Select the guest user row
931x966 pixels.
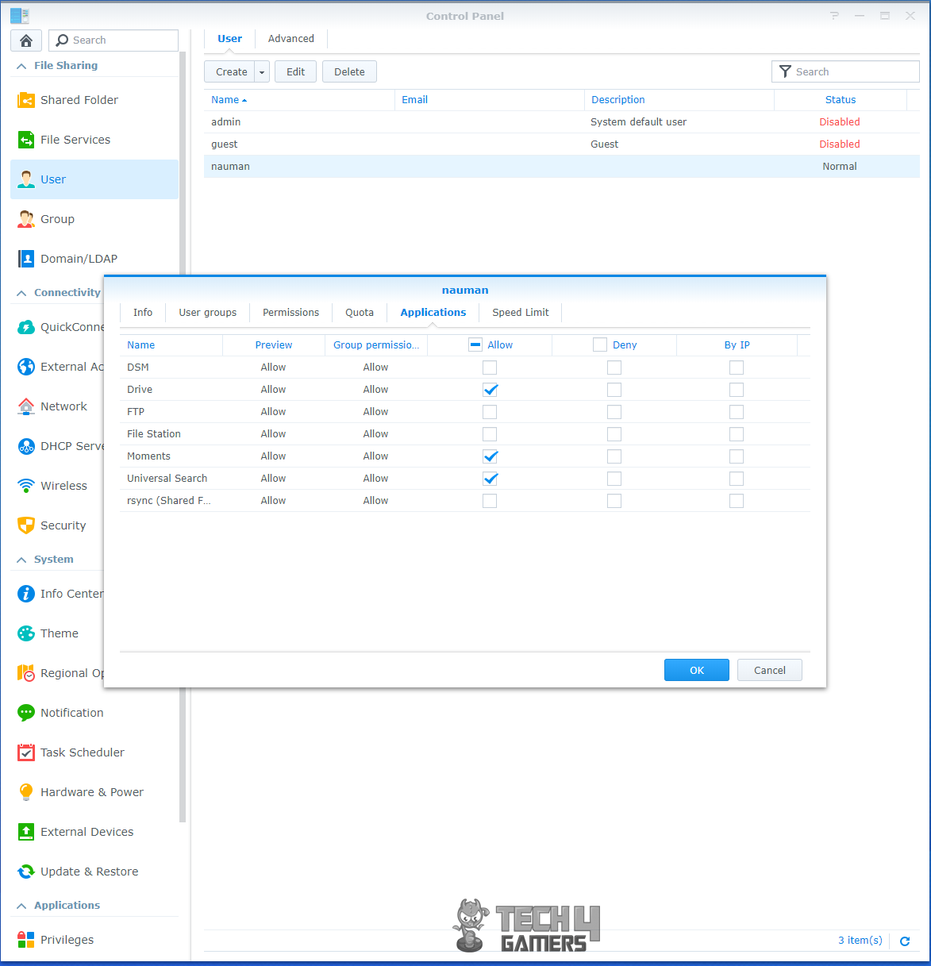tap(562, 144)
